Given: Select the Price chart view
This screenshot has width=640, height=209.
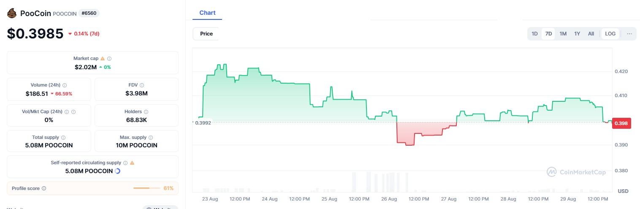Looking at the screenshot, I should (x=206, y=34).
